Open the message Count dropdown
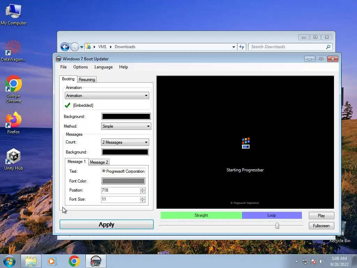 coord(125,142)
